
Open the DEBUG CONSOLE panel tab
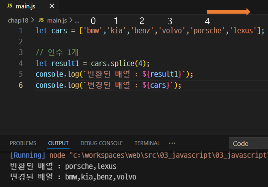click(x=101, y=143)
